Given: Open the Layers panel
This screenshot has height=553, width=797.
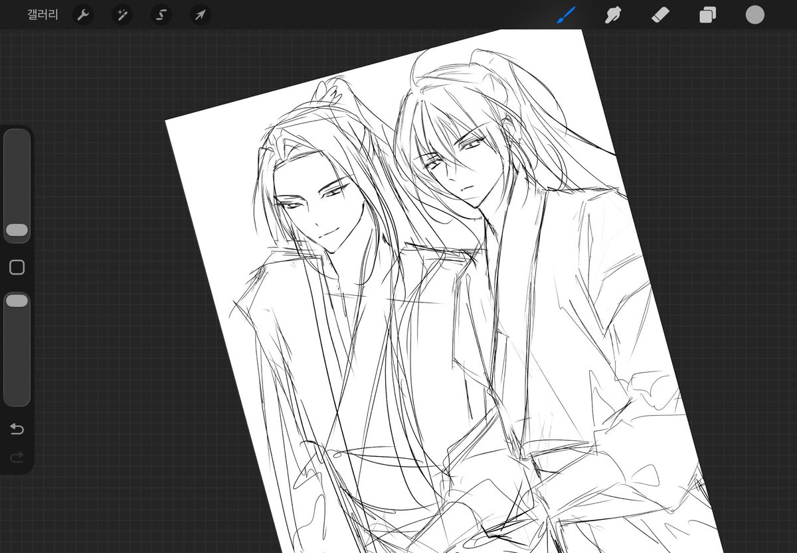Looking at the screenshot, I should point(707,15).
